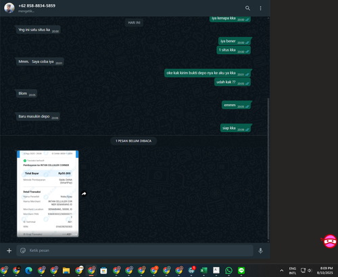Open Excel from the taskbar
Viewport: 338px width, 277px height.
coord(204,270)
